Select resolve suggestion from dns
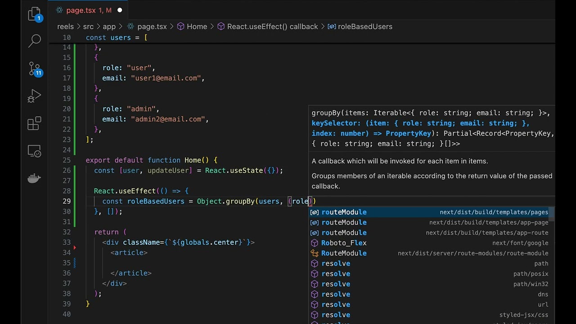 click(429, 295)
